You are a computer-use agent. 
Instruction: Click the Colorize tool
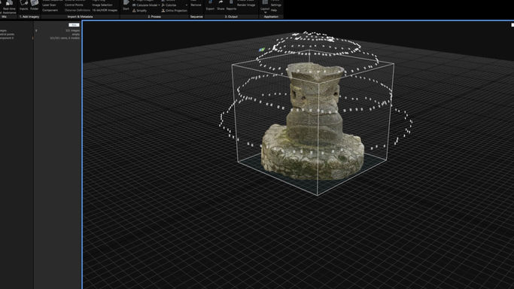coord(169,5)
